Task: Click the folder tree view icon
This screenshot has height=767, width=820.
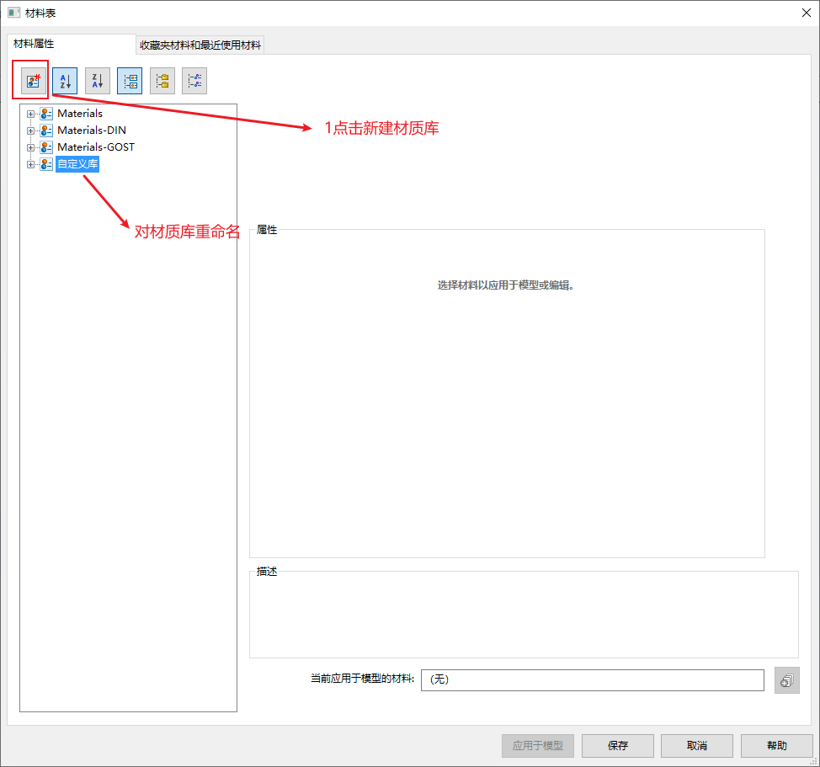Action: [162, 81]
